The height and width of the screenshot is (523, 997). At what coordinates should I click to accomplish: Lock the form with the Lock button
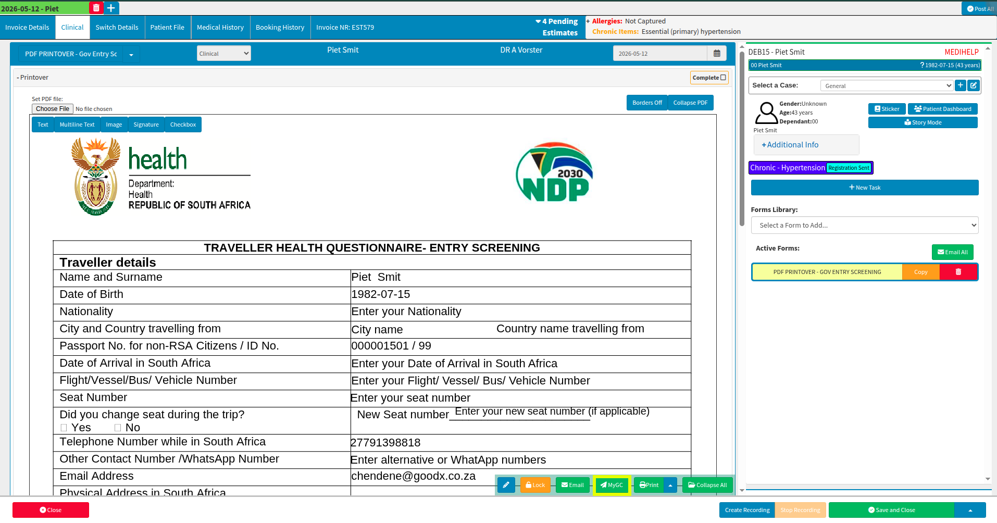click(x=535, y=485)
